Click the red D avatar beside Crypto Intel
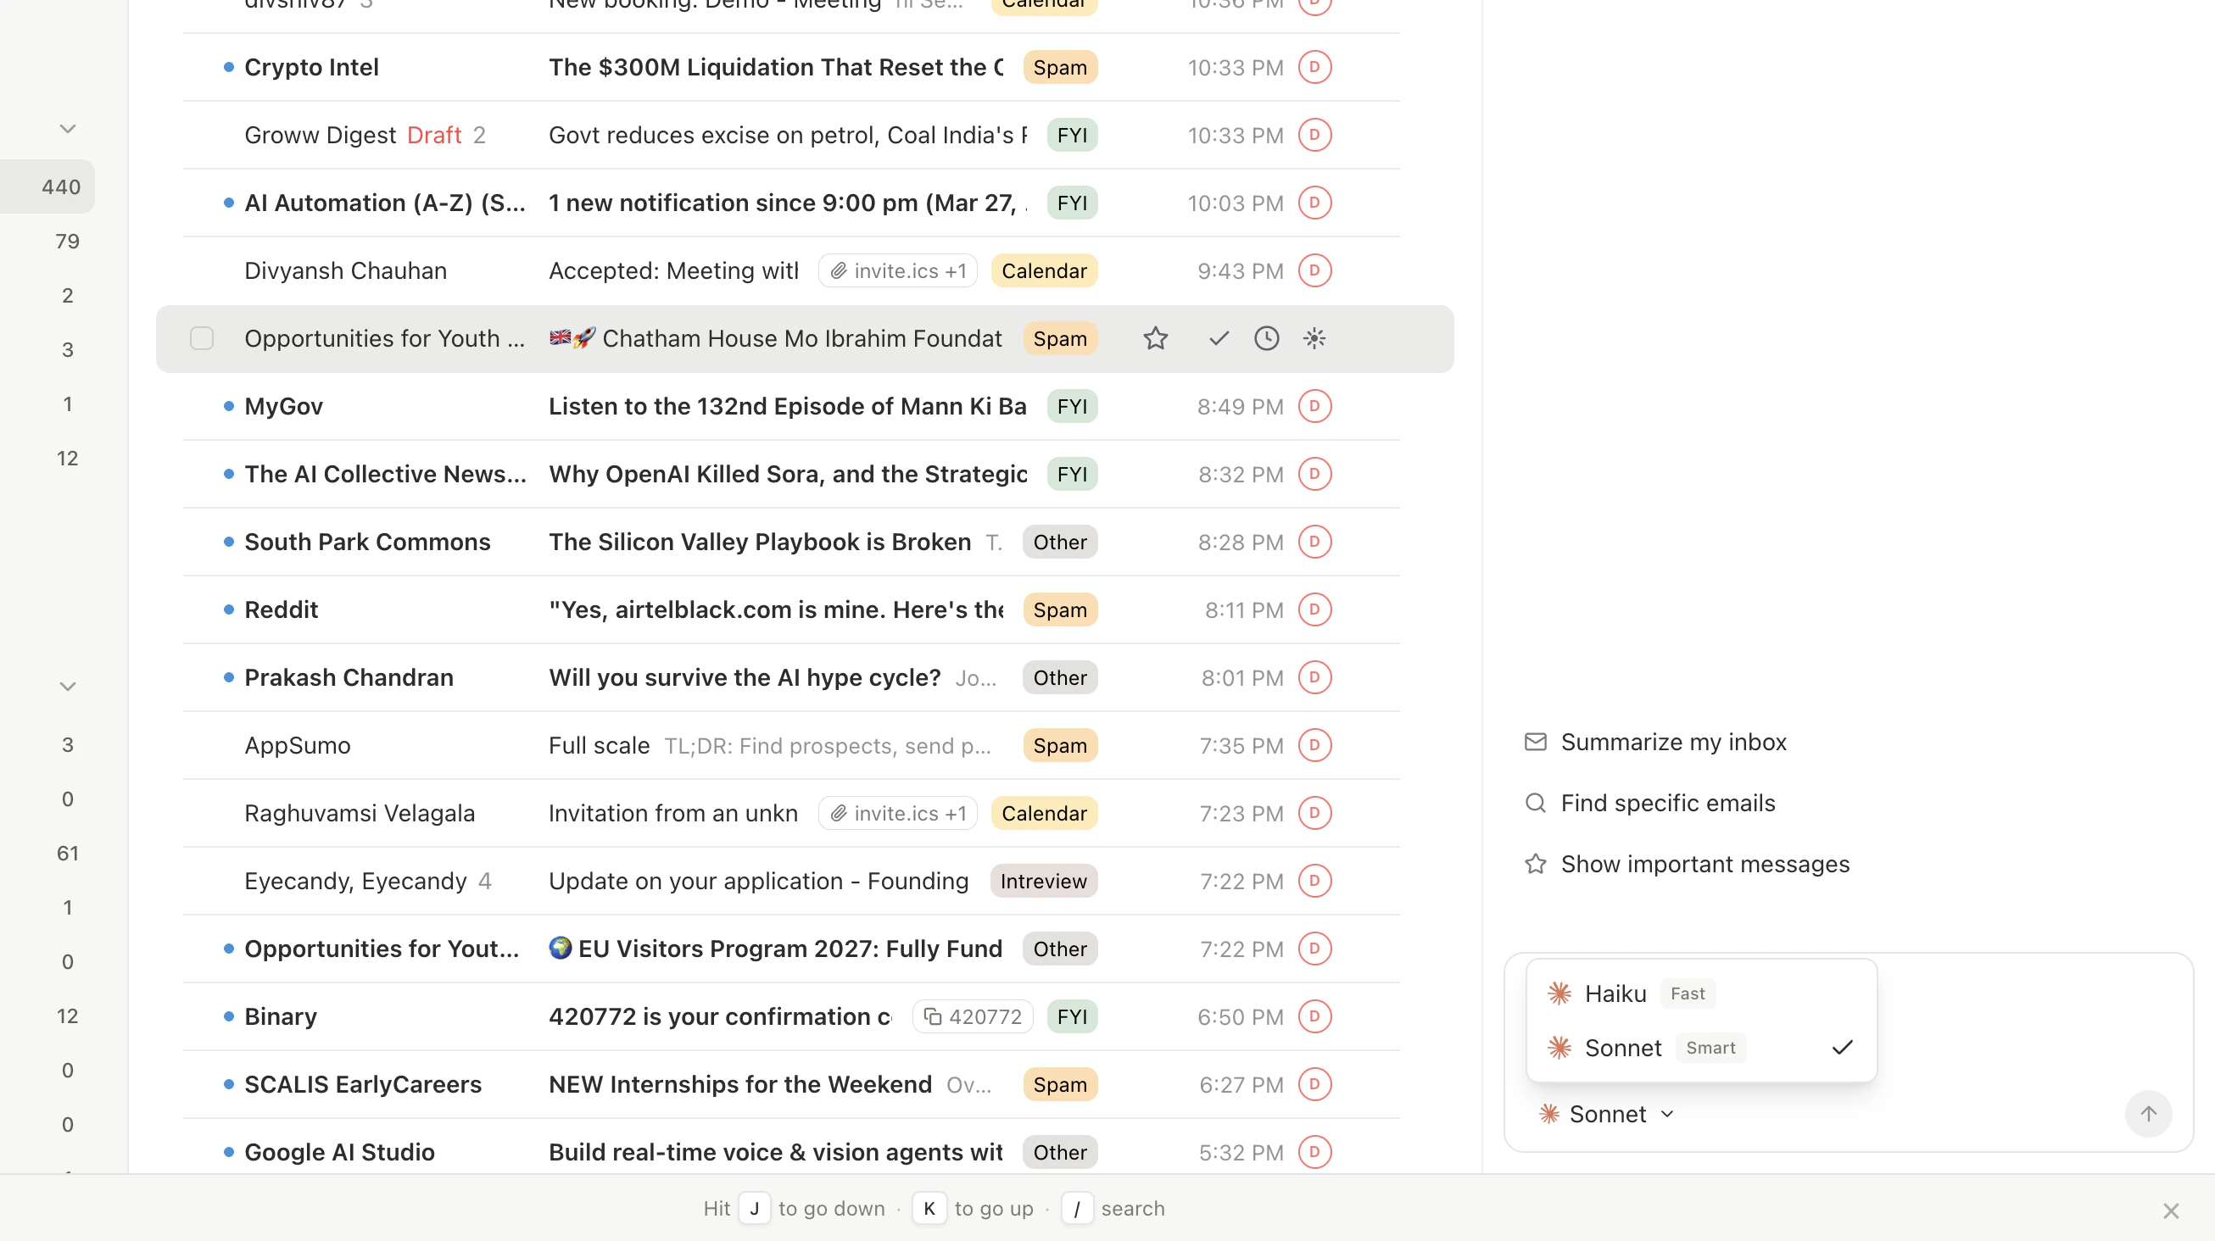Image resolution: width=2215 pixels, height=1241 pixels. [1314, 66]
